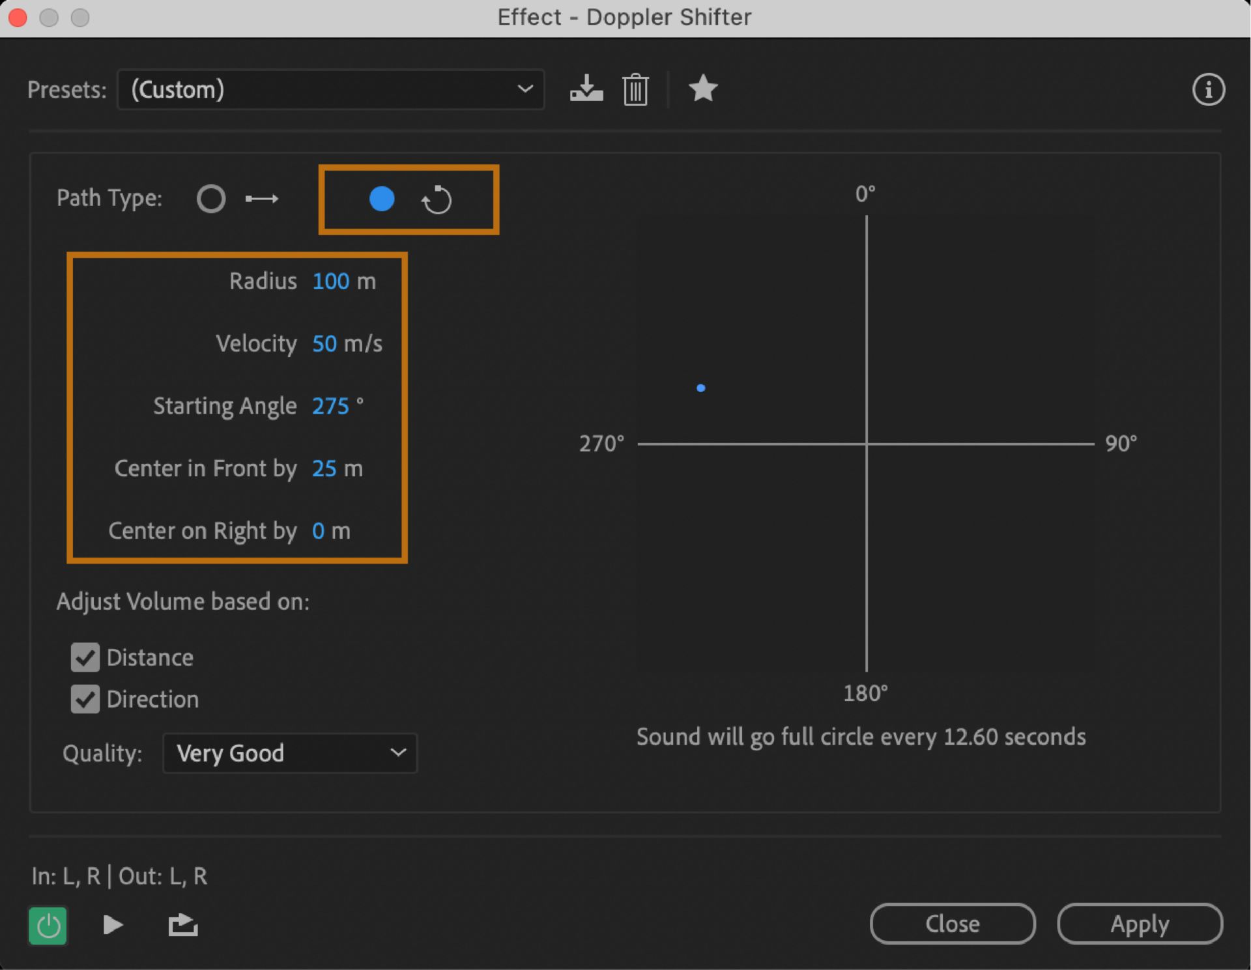Close the Effect dialog
Screen dimensions: 1251x970
(x=953, y=924)
